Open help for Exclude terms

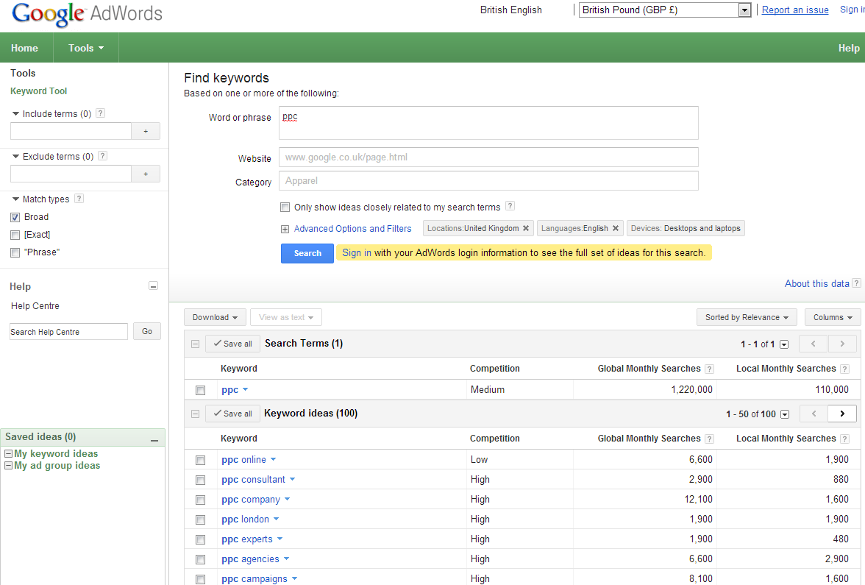click(x=103, y=156)
